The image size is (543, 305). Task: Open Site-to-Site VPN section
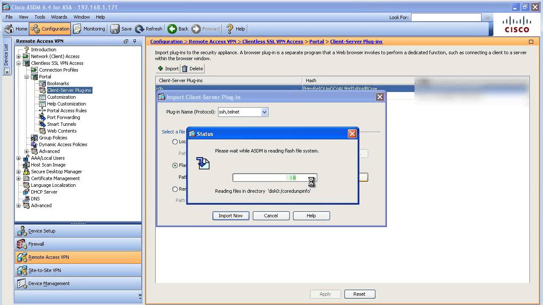pyautogui.click(x=78, y=270)
